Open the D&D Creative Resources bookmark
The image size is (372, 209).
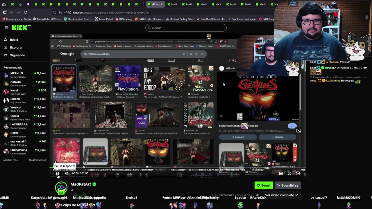pyautogui.click(x=149, y=19)
